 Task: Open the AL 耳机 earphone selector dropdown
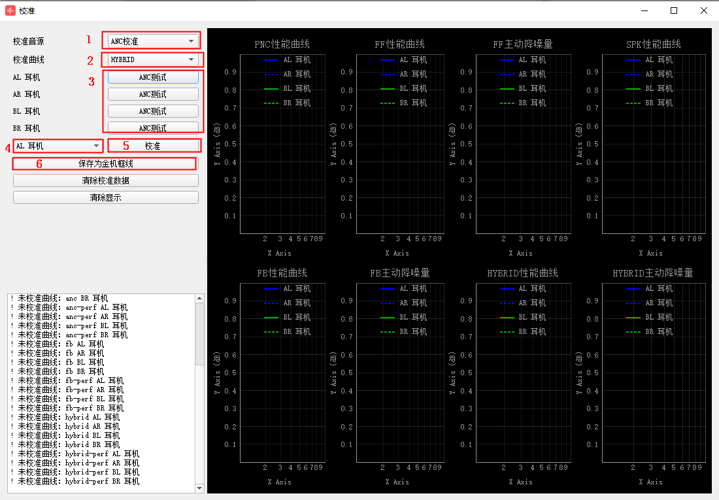coord(58,146)
